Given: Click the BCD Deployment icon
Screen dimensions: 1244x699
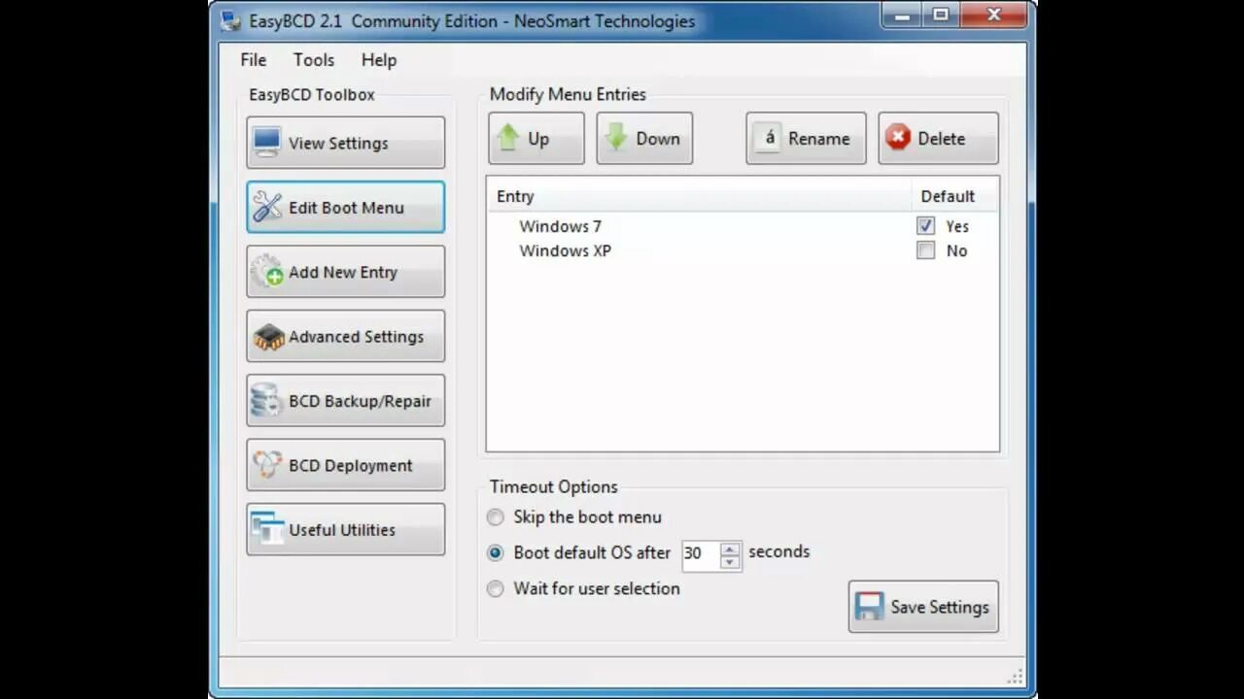Looking at the screenshot, I should 267,465.
